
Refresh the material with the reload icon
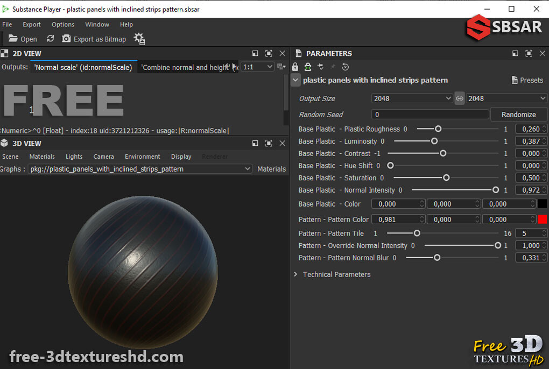click(50, 39)
